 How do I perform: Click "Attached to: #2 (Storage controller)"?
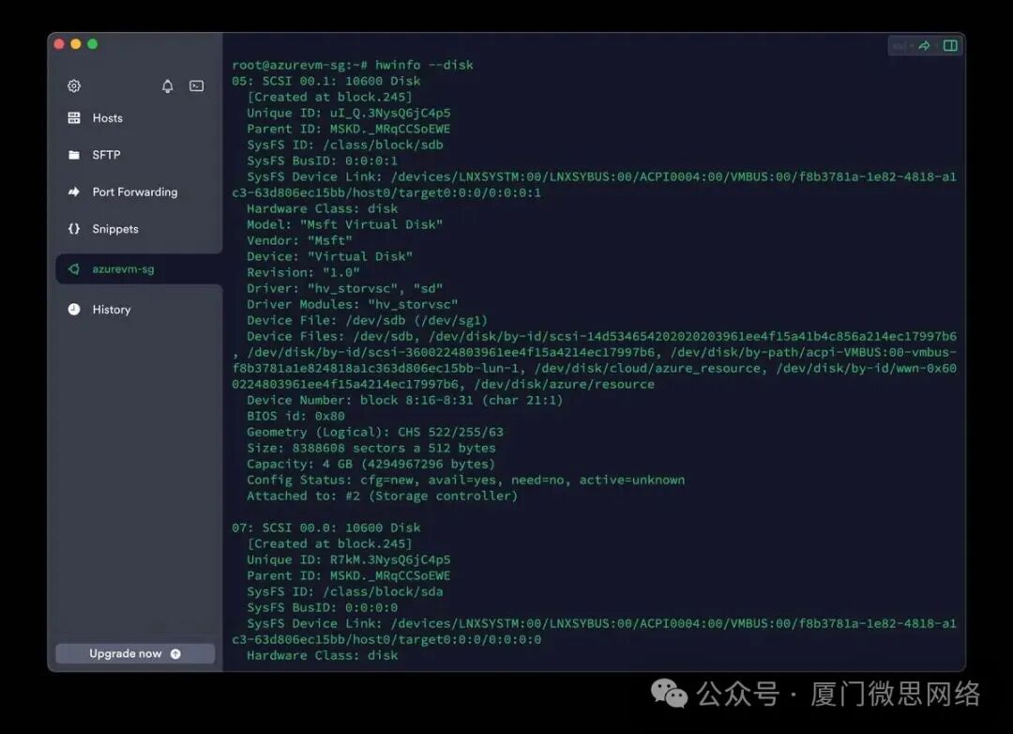(383, 496)
